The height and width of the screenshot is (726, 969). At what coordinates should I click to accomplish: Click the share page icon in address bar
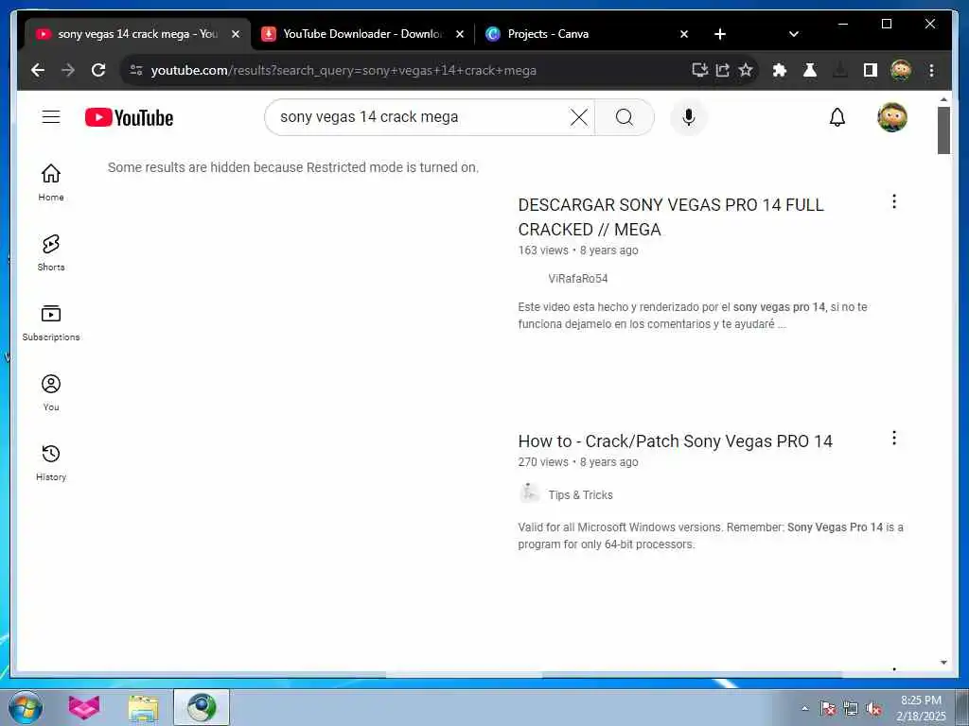pos(722,70)
